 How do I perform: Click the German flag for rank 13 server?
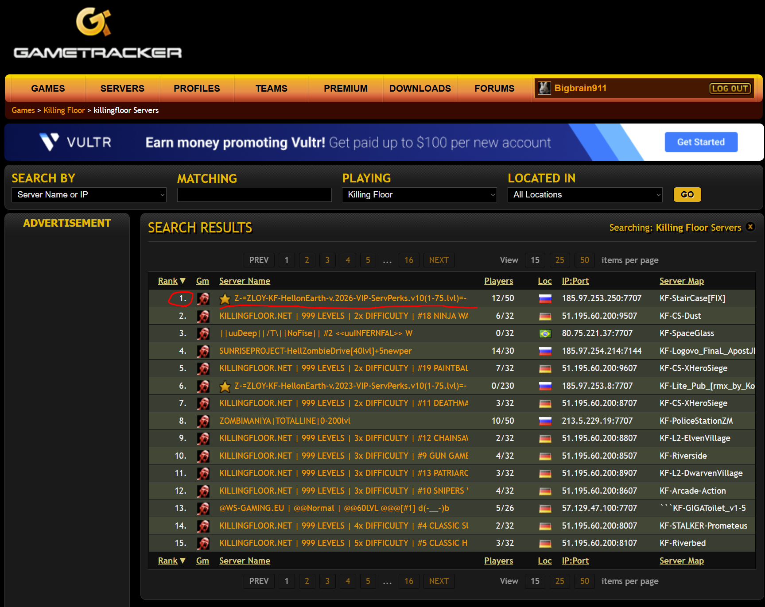pos(545,509)
